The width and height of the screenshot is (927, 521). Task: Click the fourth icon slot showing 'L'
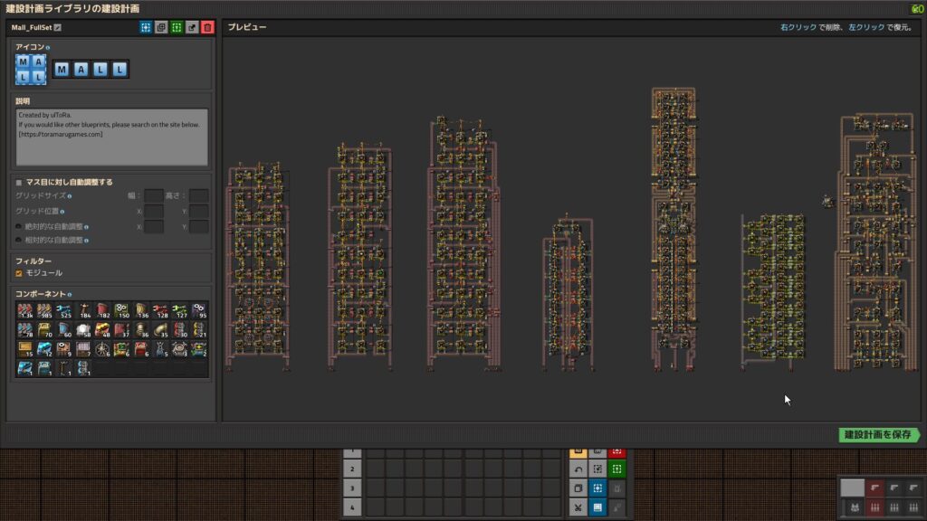[x=119, y=69]
